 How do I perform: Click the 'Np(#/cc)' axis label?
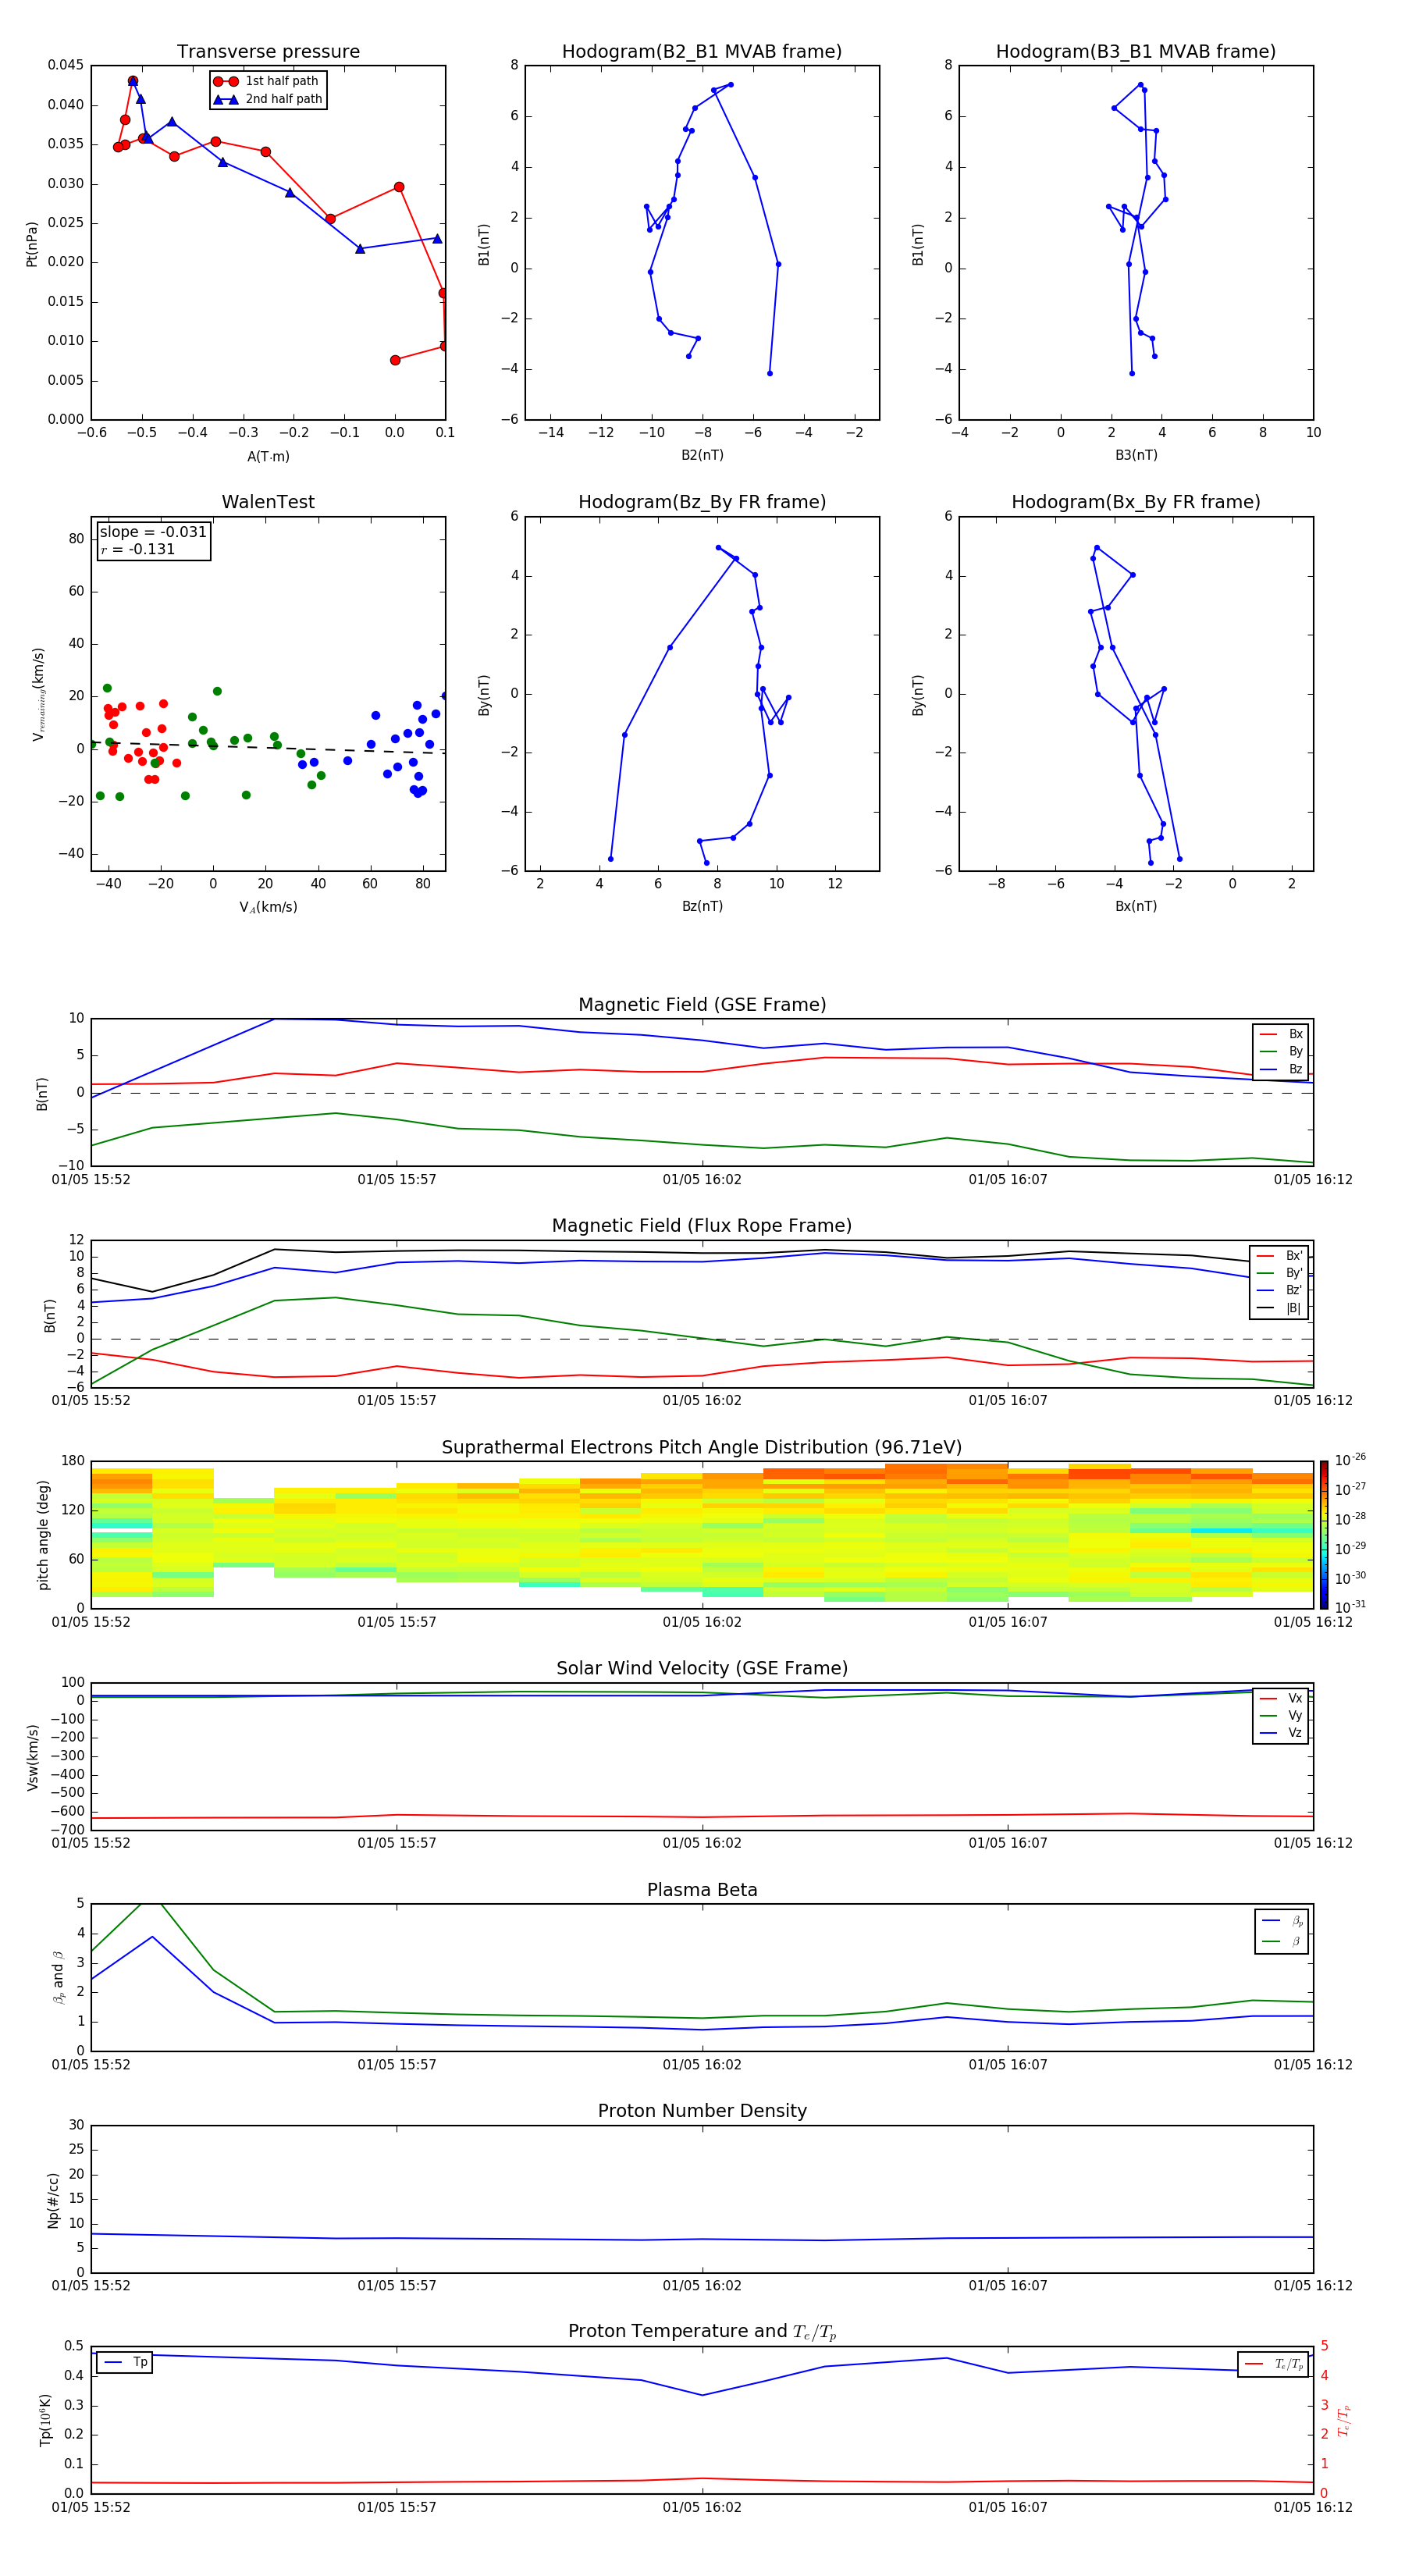click(x=53, y=2199)
